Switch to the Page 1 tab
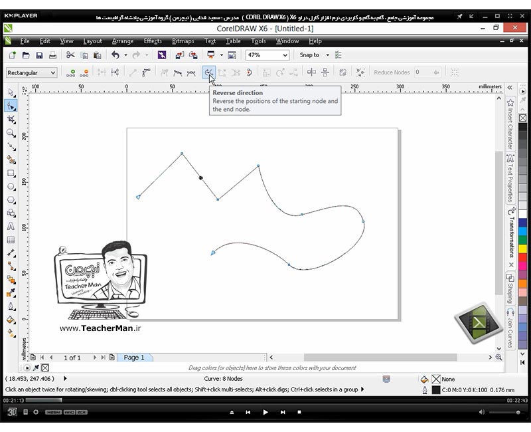Viewport: 531px width, 432px height. (134, 358)
